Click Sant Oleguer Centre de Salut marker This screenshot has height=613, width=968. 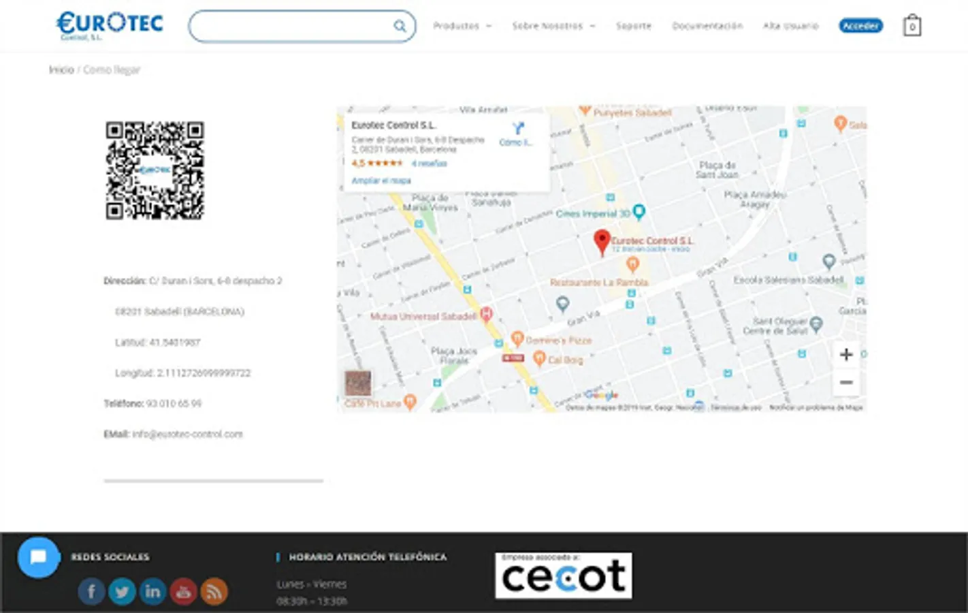click(816, 324)
